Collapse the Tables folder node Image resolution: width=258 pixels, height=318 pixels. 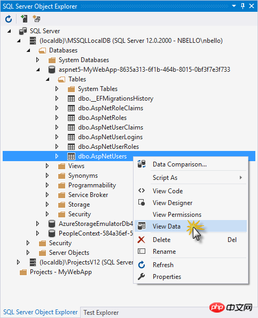click(x=48, y=79)
